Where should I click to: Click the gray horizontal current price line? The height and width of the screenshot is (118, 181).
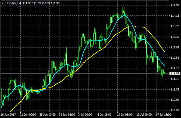85,73
